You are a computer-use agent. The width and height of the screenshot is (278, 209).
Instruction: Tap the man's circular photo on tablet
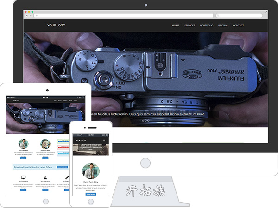tap(24, 144)
